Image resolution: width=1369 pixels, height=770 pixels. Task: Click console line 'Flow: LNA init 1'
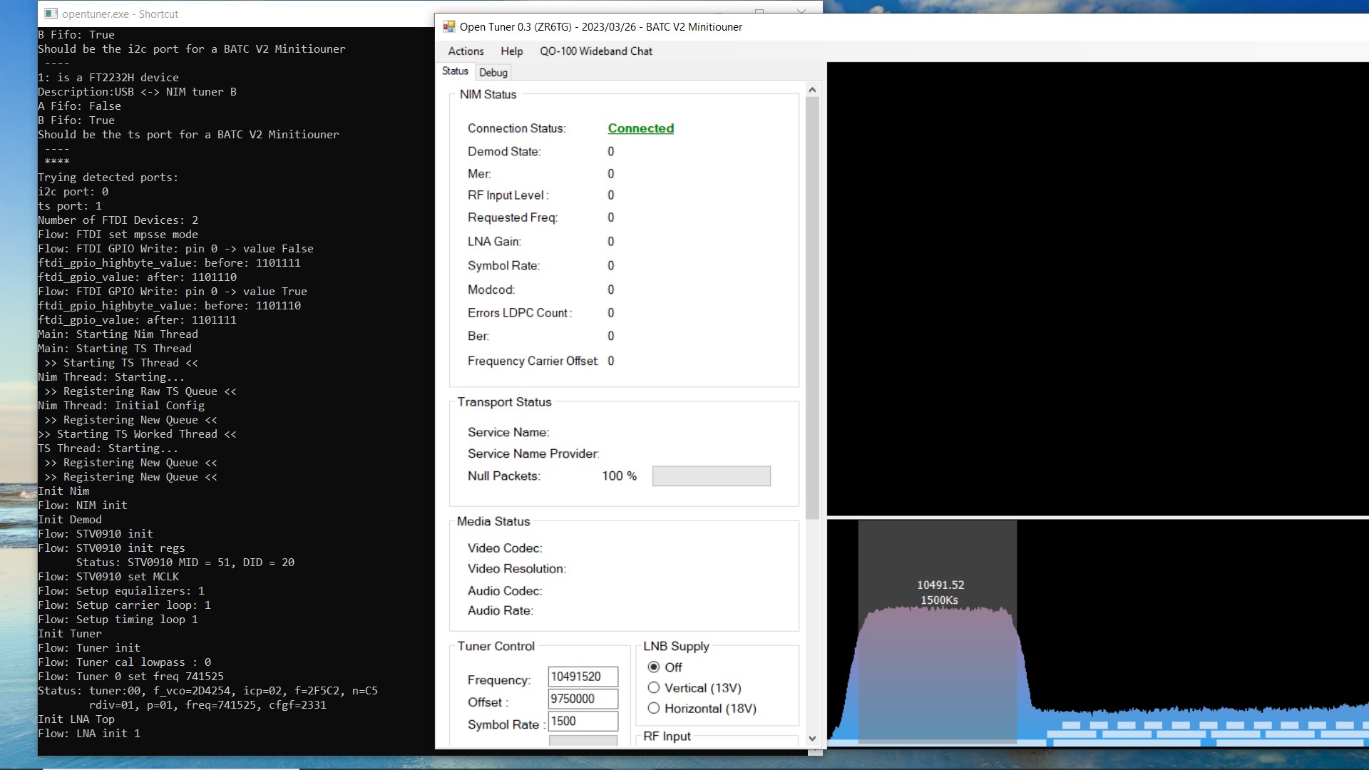(89, 734)
